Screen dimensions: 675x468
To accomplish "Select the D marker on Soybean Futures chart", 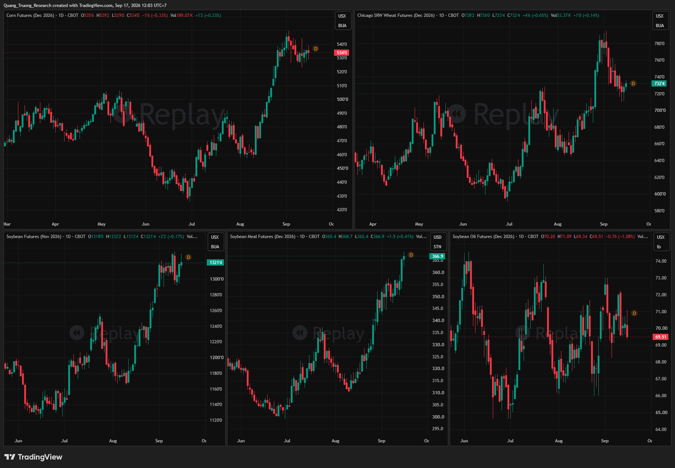I will point(188,257).
